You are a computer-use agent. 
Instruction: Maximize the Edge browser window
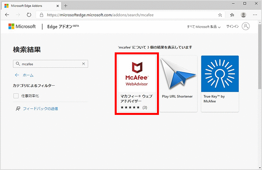(245, 3)
